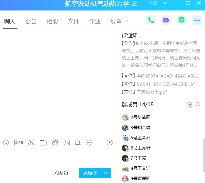This screenshot has width=205, height=183.
Task: Open the emoji picker
Action: (x=6, y=142)
